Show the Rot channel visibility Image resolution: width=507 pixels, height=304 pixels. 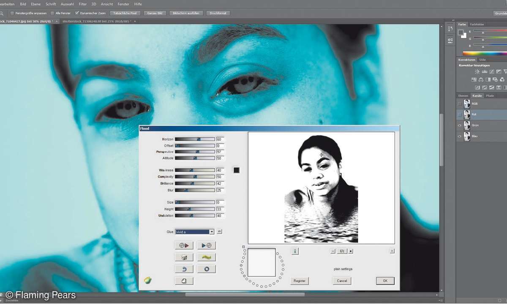click(x=460, y=114)
